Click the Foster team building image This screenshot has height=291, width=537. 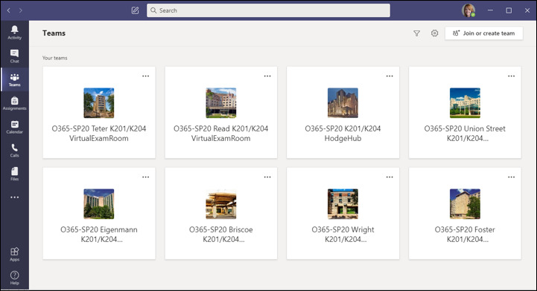465,203
